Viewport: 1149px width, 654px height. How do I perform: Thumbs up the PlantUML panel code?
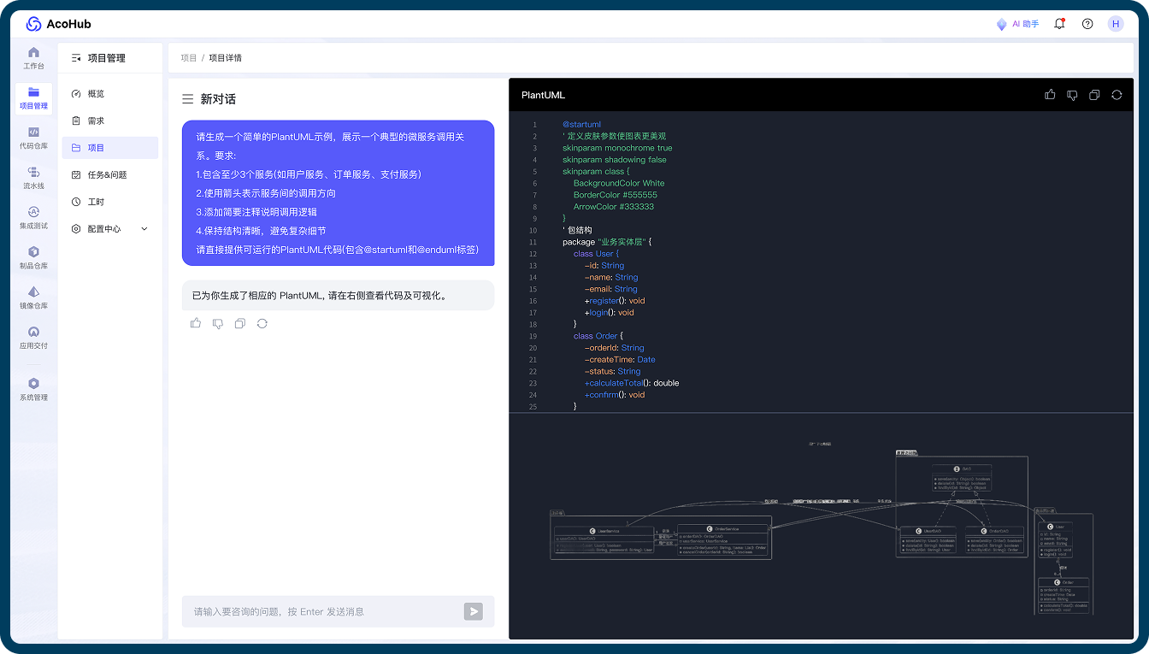coord(1050,95)
